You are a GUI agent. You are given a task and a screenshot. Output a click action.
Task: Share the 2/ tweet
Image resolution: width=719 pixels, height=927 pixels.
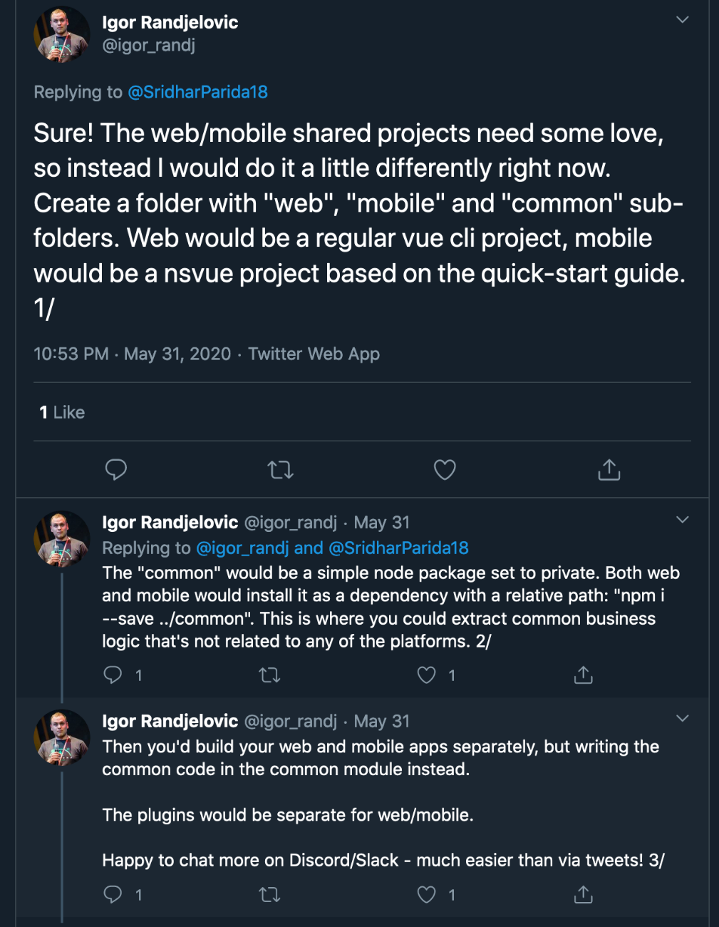coord(583,675)
